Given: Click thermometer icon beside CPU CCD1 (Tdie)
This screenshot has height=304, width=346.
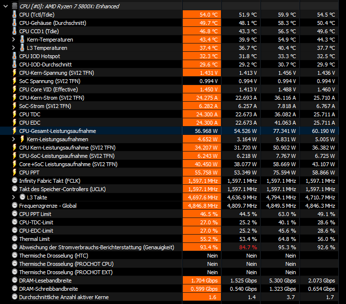Looking at the screenshot, I should [14, 31].
